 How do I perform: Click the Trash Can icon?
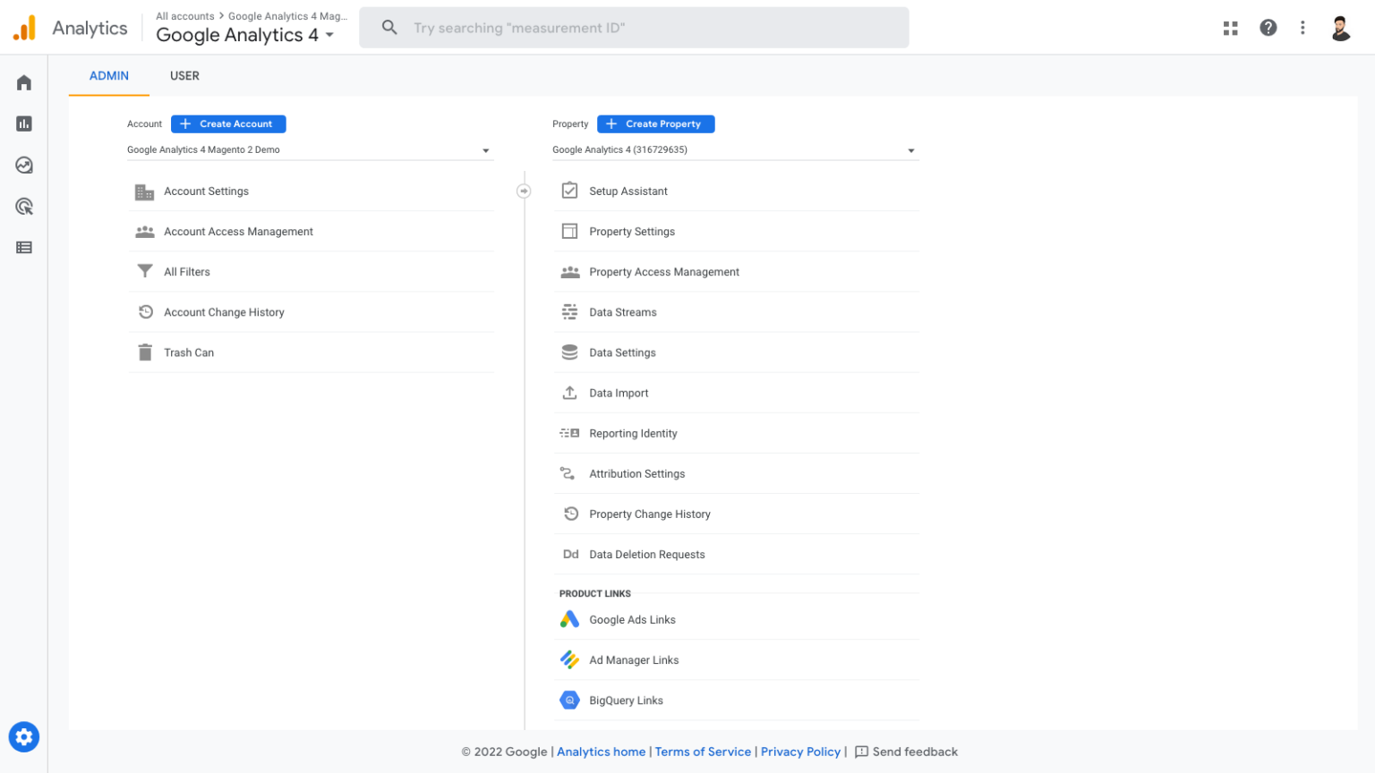(x=145, y=353)
